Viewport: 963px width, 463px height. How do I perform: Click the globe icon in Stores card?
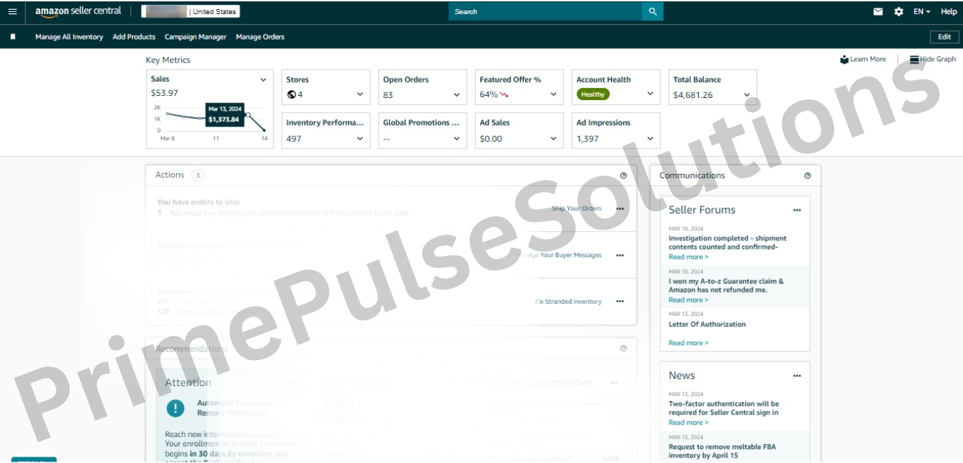tap(291, 94)
